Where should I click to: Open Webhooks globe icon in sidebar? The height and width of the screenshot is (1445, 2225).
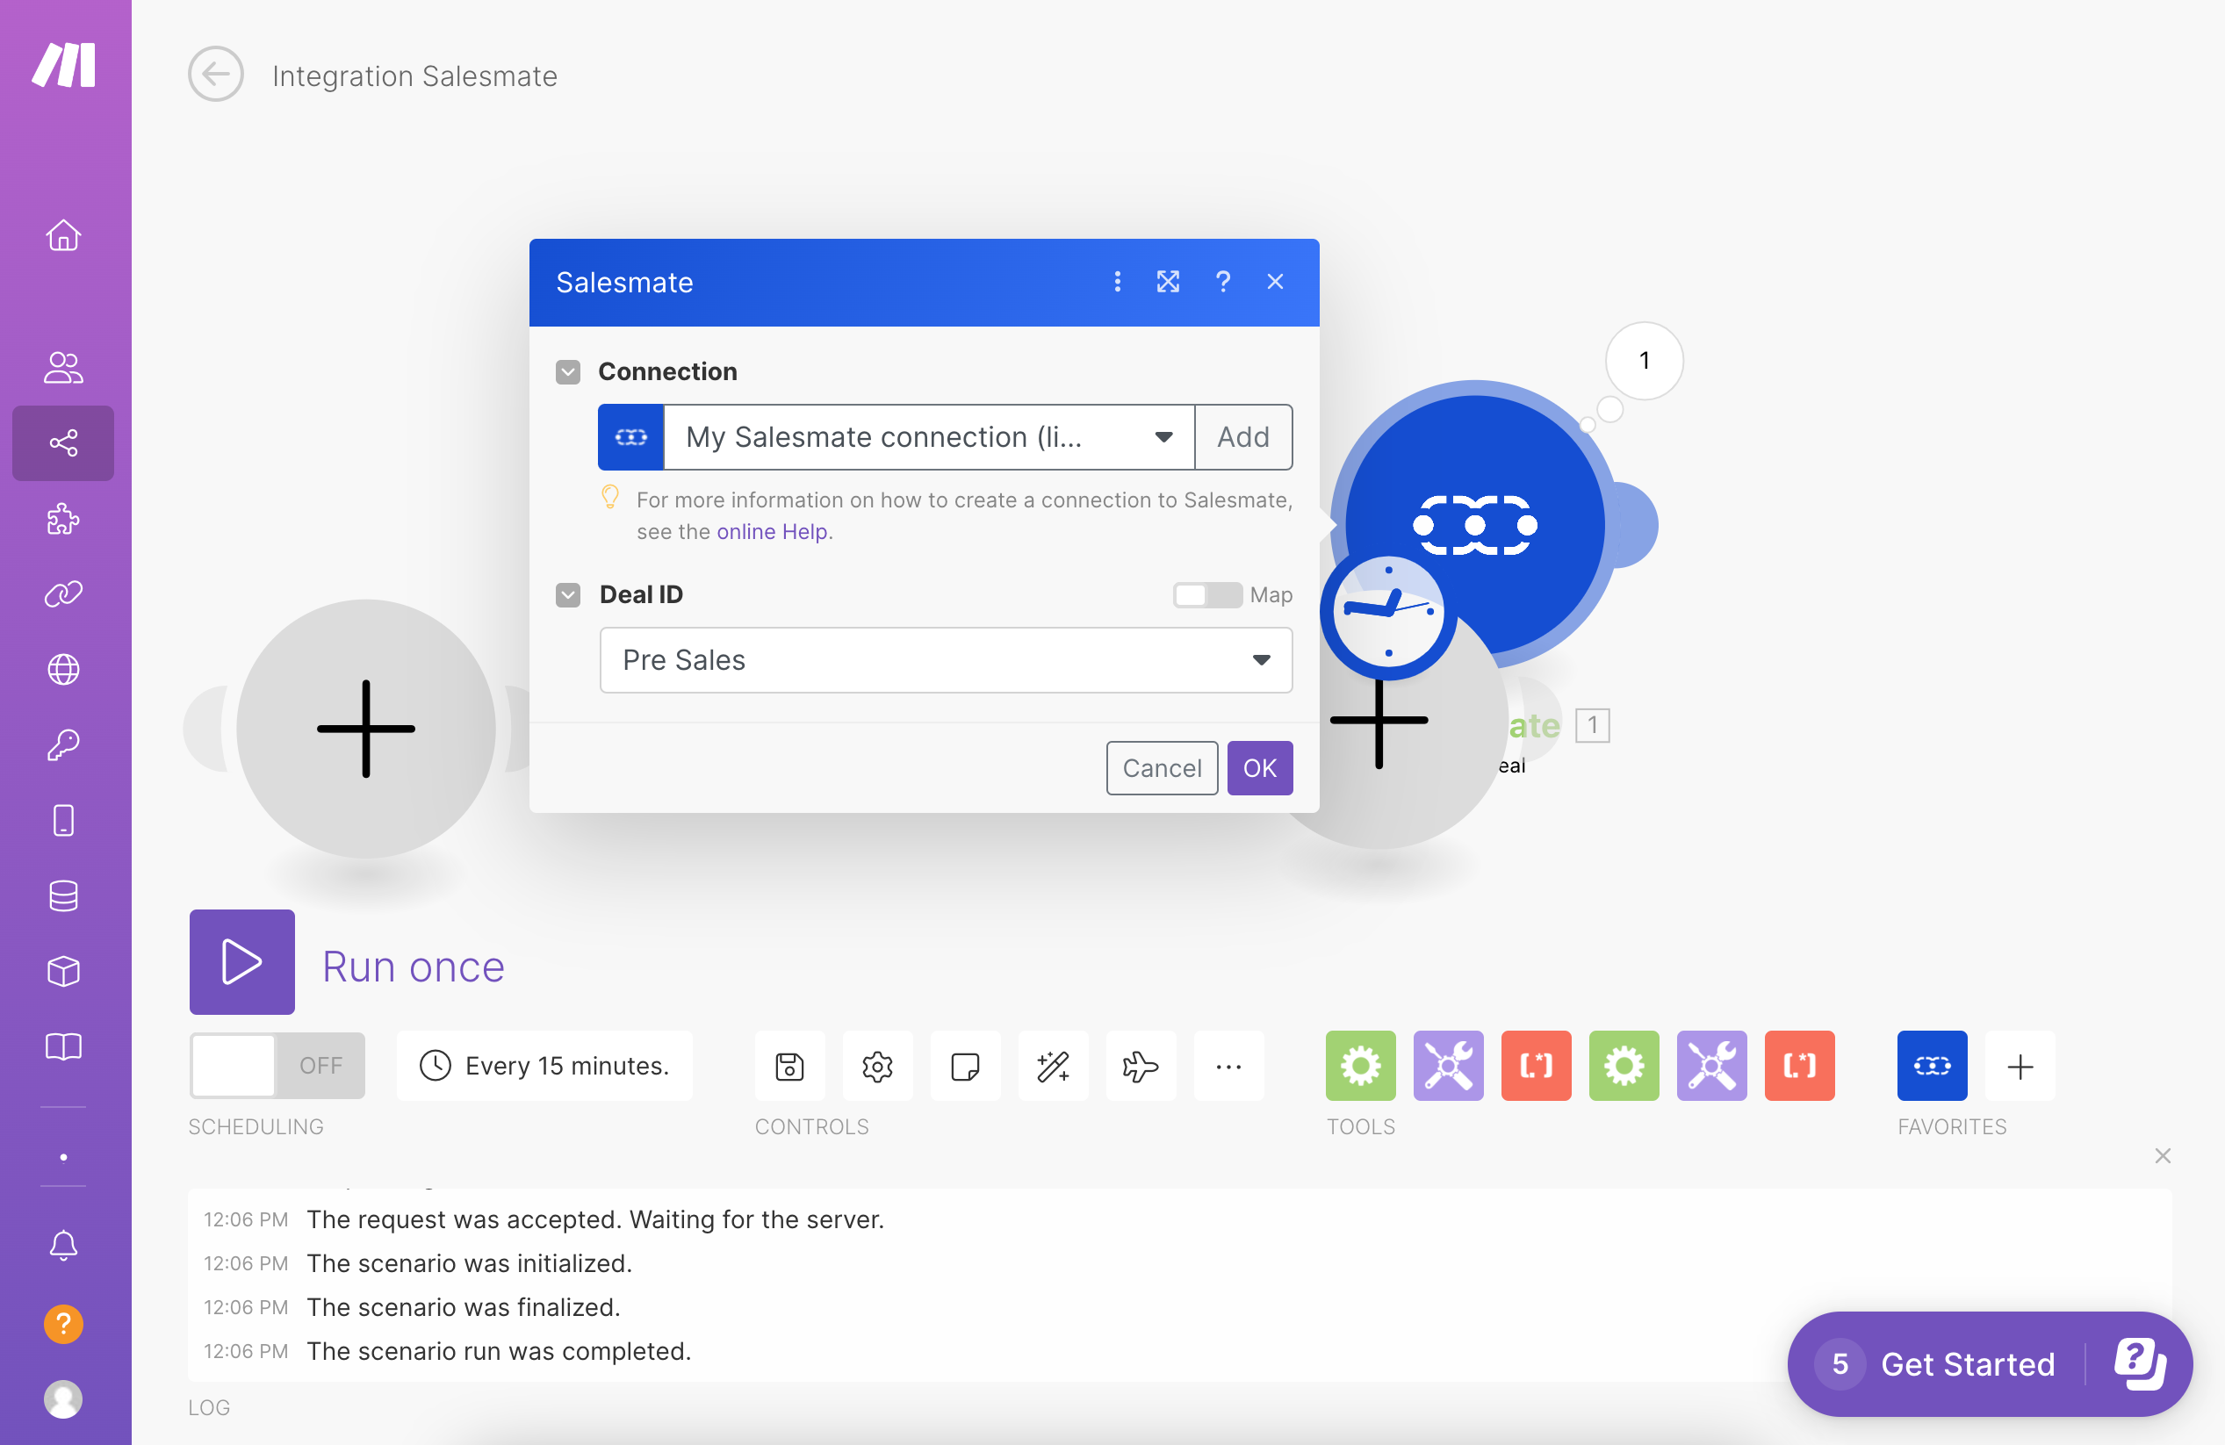pyautogui.click(x=63, y=670)
